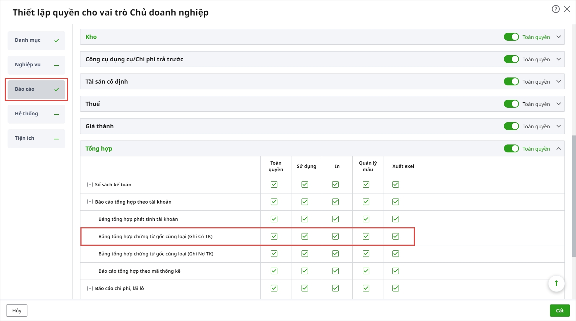
Task: Close the permission settings dialog
Action: [x=567, y=9]
